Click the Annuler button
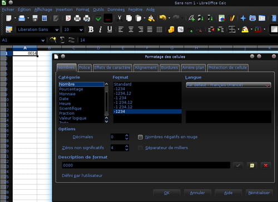This screenshot has height=202, width=278. 197,193
